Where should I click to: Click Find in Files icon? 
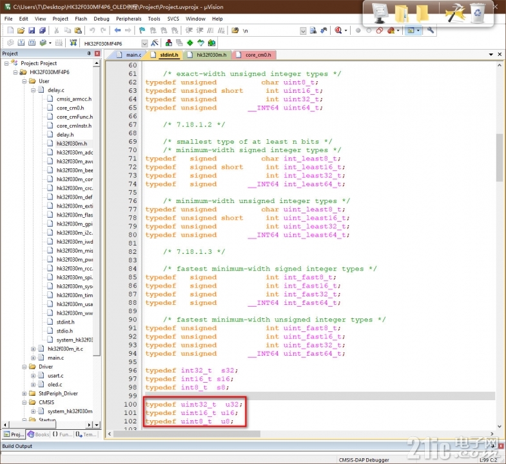235,30
